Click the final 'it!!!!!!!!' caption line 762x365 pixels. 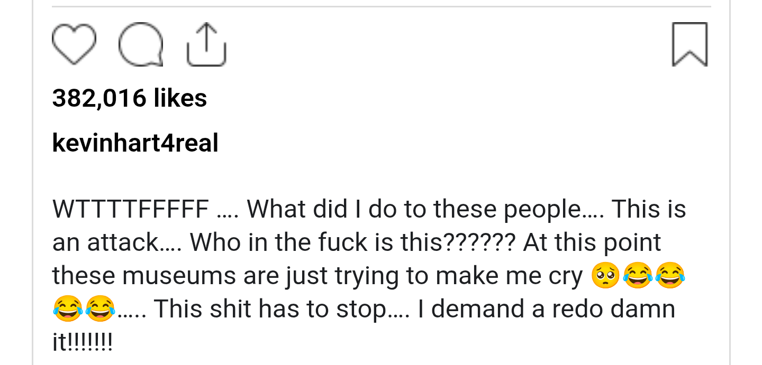click(x=83, y=342)
